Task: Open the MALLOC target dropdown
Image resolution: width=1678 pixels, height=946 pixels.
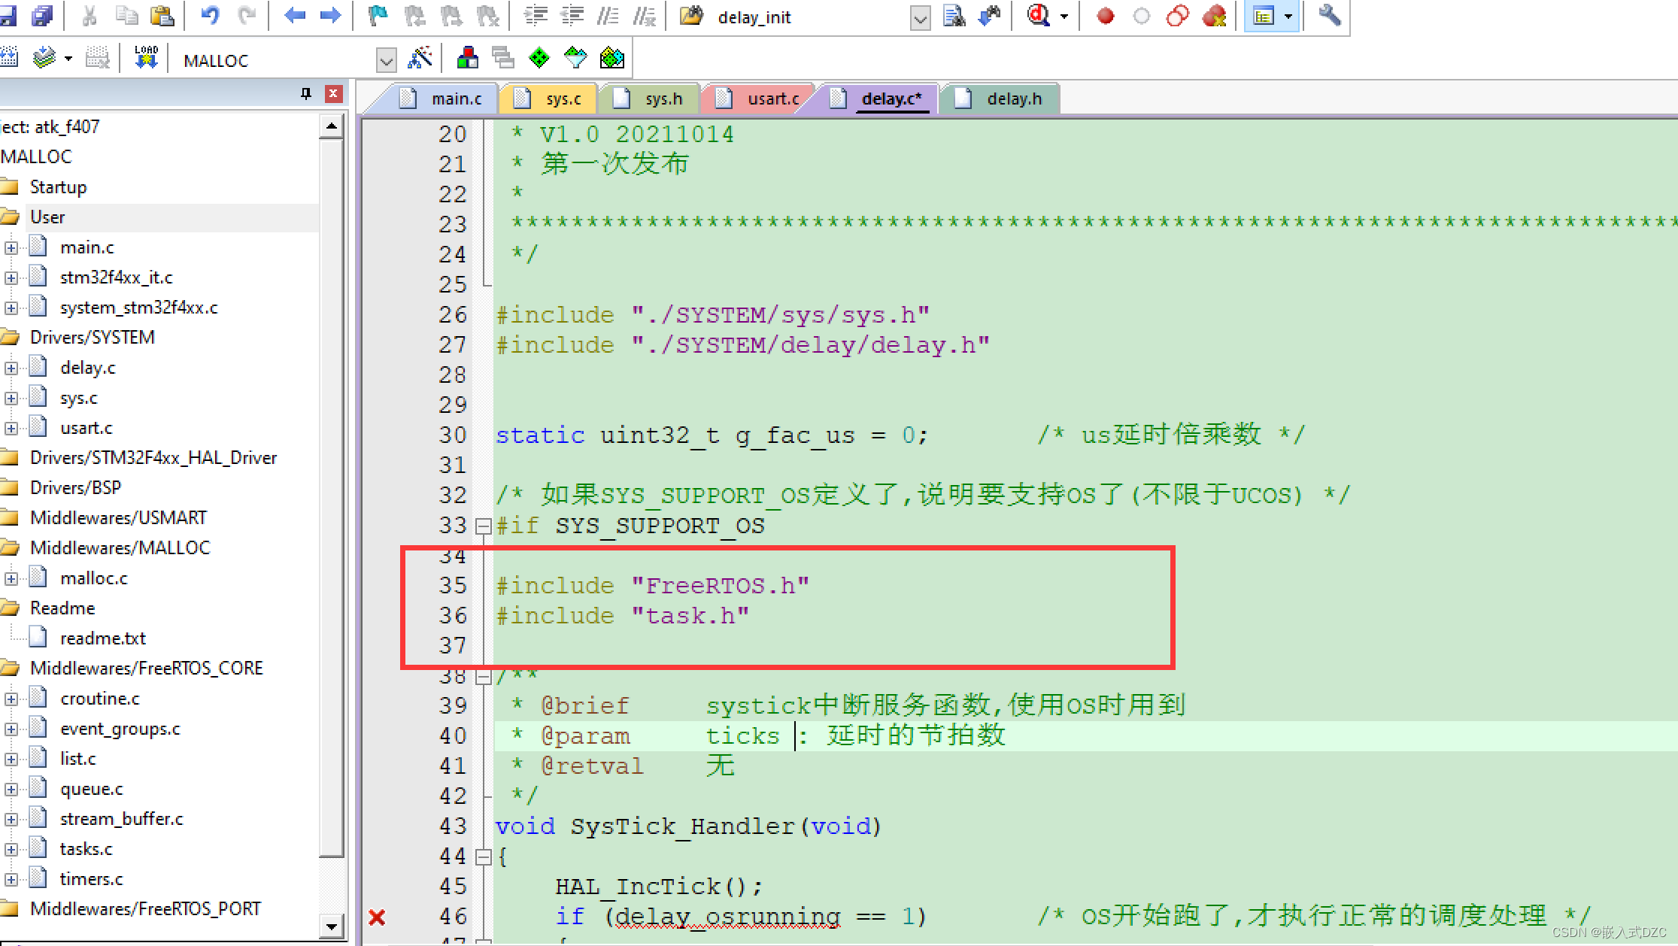Action: point(386,60)
